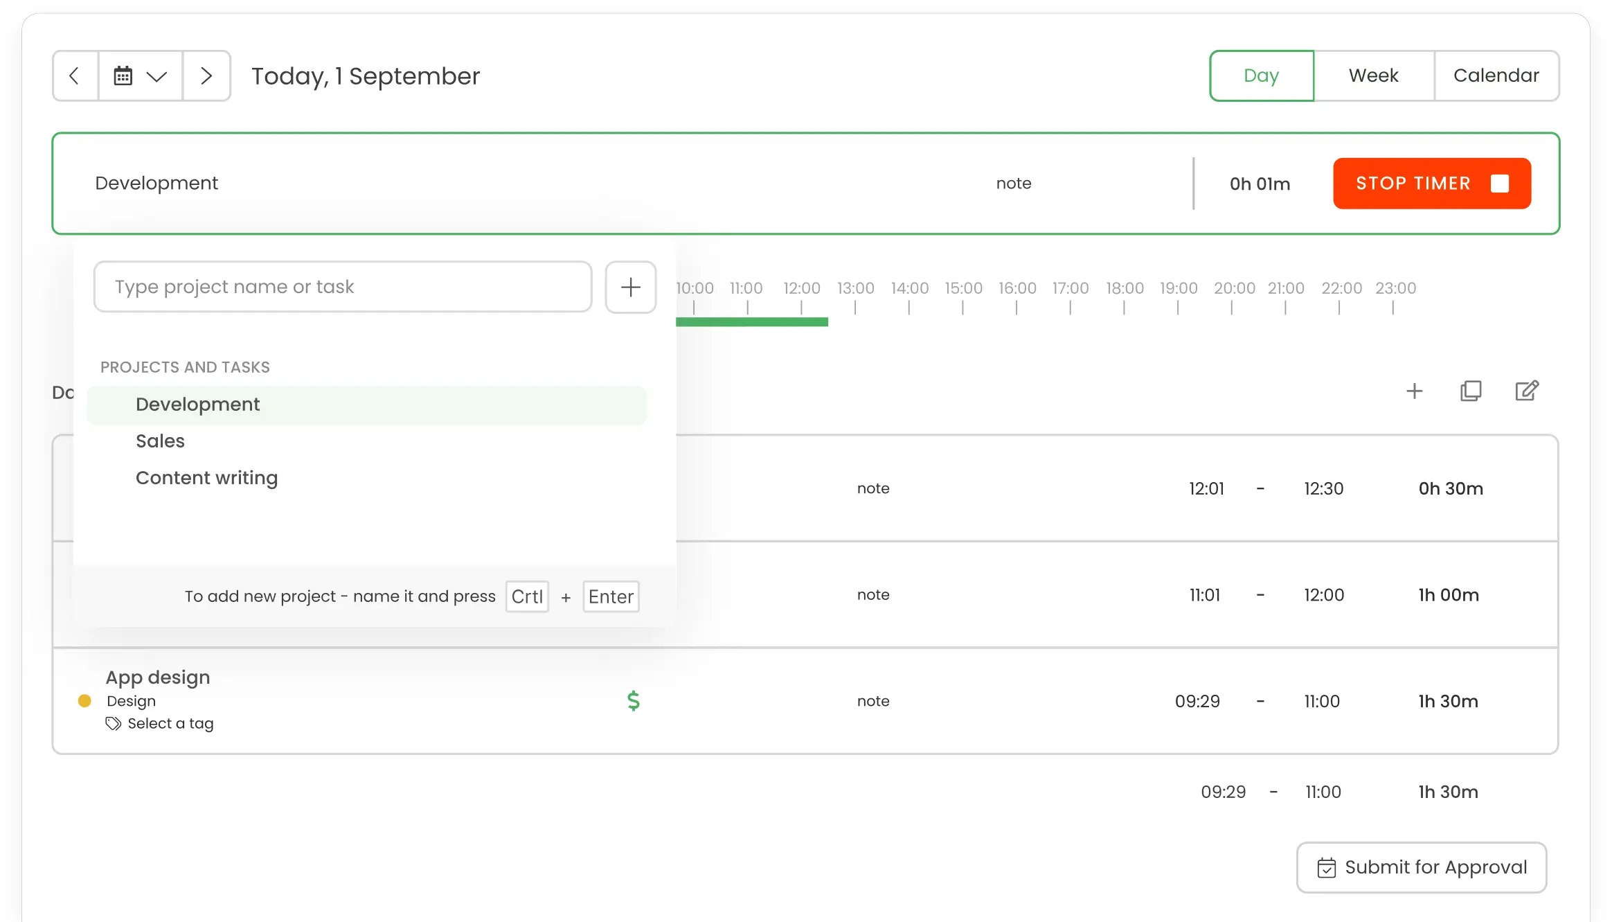Switch to the Week tab
Image resolution: width=1612 pixels, height=922 pixels.
click(x=1372, y=76)
